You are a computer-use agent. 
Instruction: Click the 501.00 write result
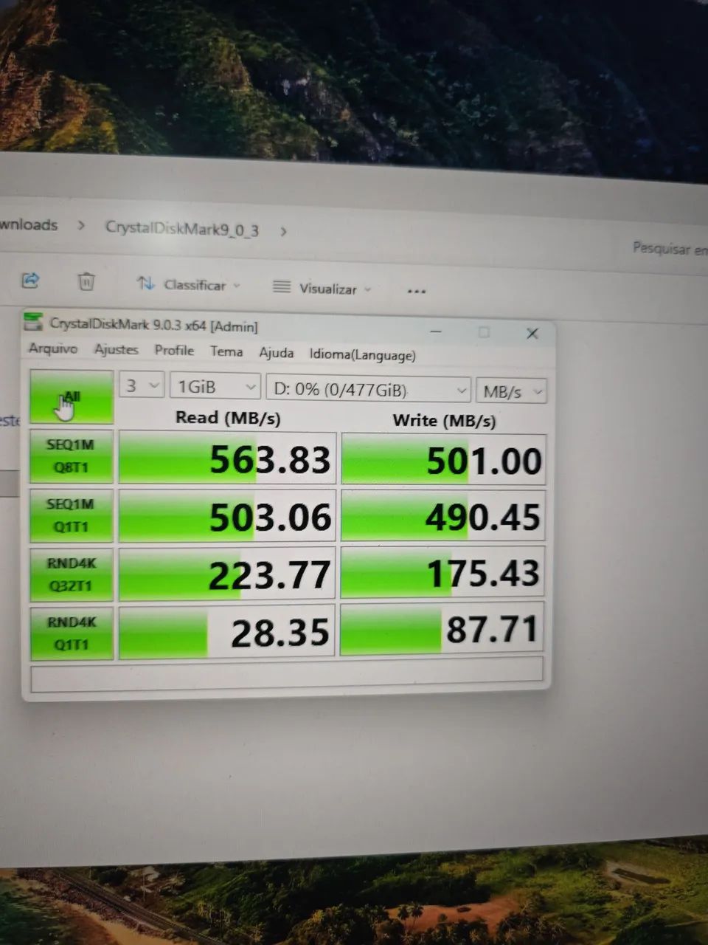[x=443, y=460]
